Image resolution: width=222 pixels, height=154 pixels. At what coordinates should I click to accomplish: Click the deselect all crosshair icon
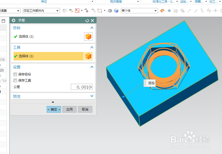tap(86, 11)
